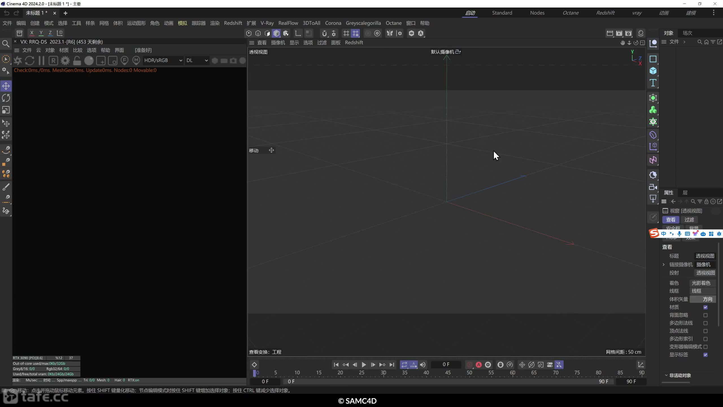Click the timeline playhead at frame 0

click(254, 373)
